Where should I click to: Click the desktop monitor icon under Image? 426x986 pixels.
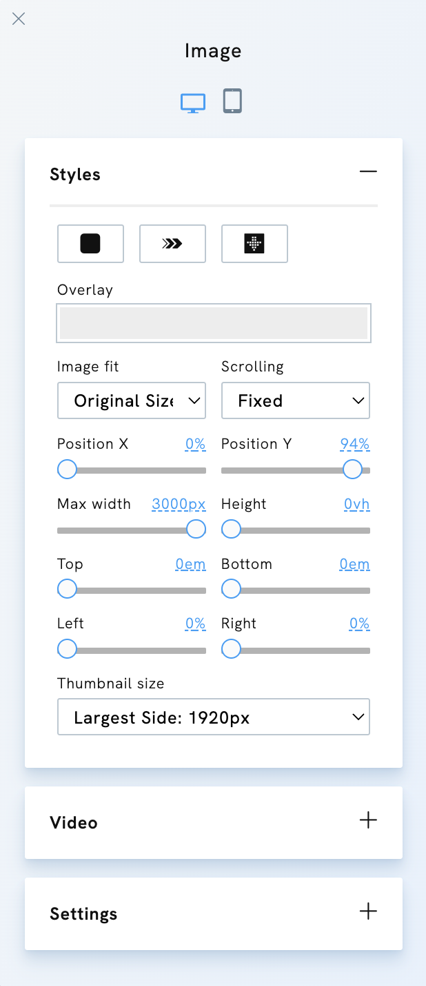[x=193, y=100]
